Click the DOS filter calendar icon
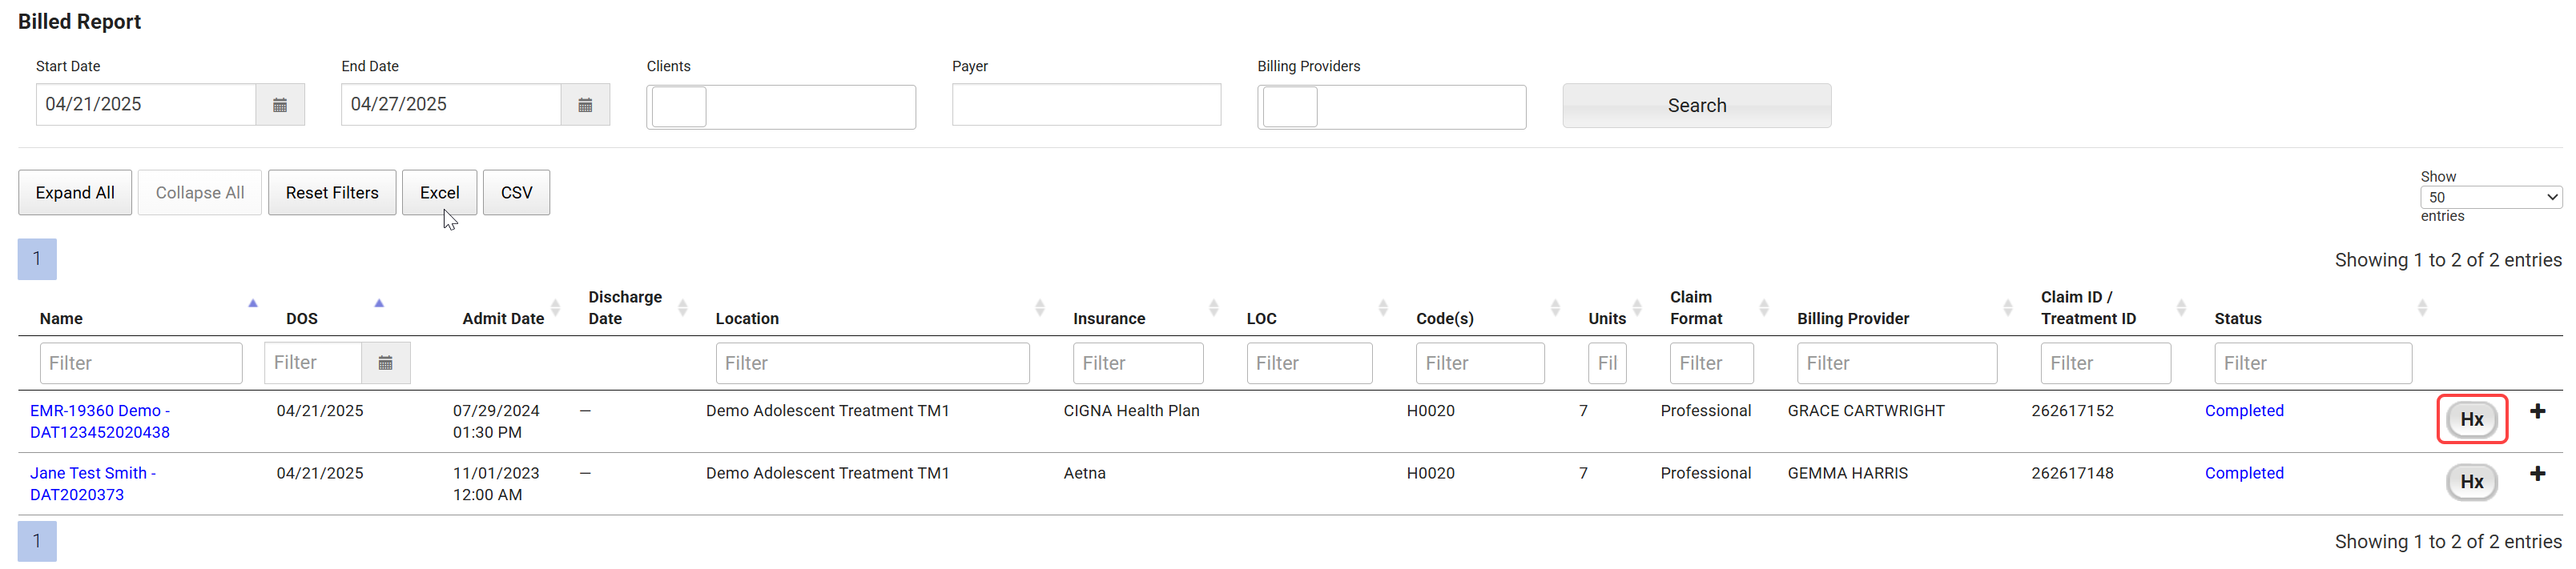 (x=385, y=363)
